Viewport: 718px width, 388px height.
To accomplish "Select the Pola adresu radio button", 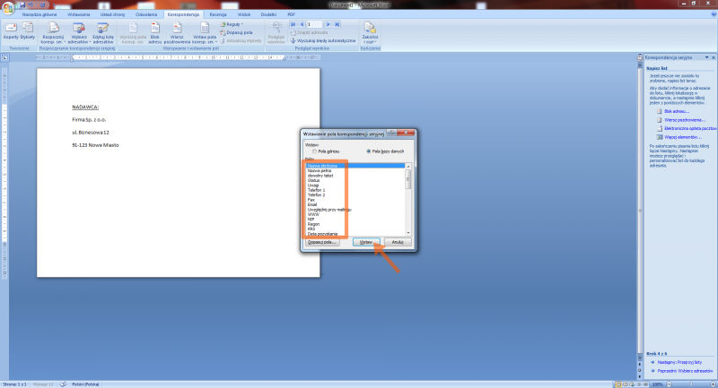I will tap(311, 151).
